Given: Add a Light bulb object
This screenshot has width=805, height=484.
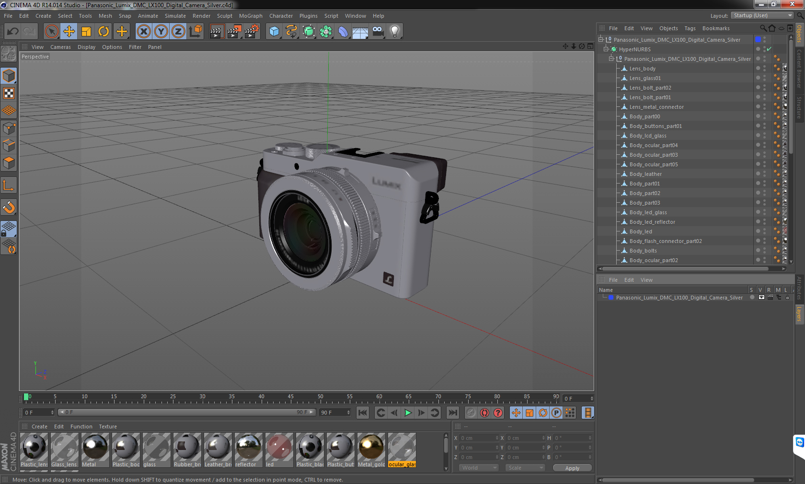Looking at the screenshot, I should 395,32.
